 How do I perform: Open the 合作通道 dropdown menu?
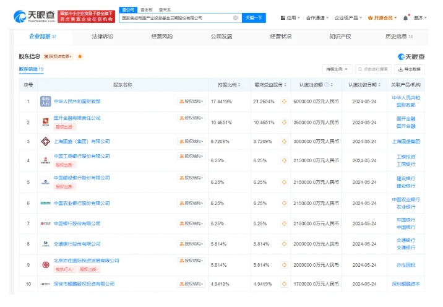[x=317, y=18]
